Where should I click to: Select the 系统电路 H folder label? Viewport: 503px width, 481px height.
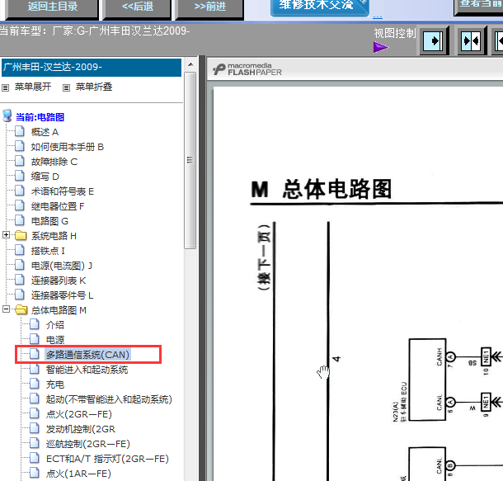point(54,236)
